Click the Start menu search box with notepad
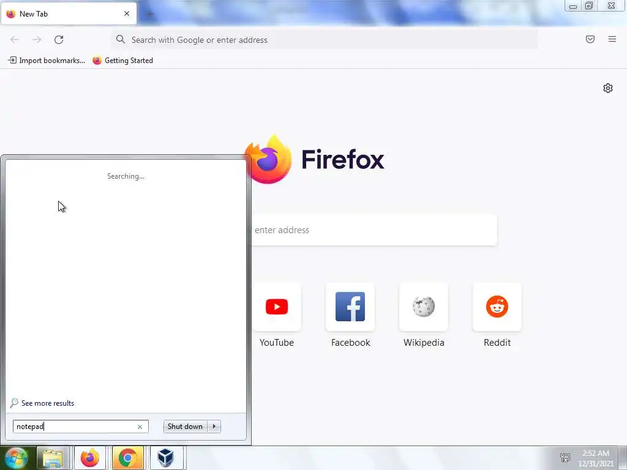The height and width of the screenshot is (470, 627). pyautogui.click(x=80, y=427)
